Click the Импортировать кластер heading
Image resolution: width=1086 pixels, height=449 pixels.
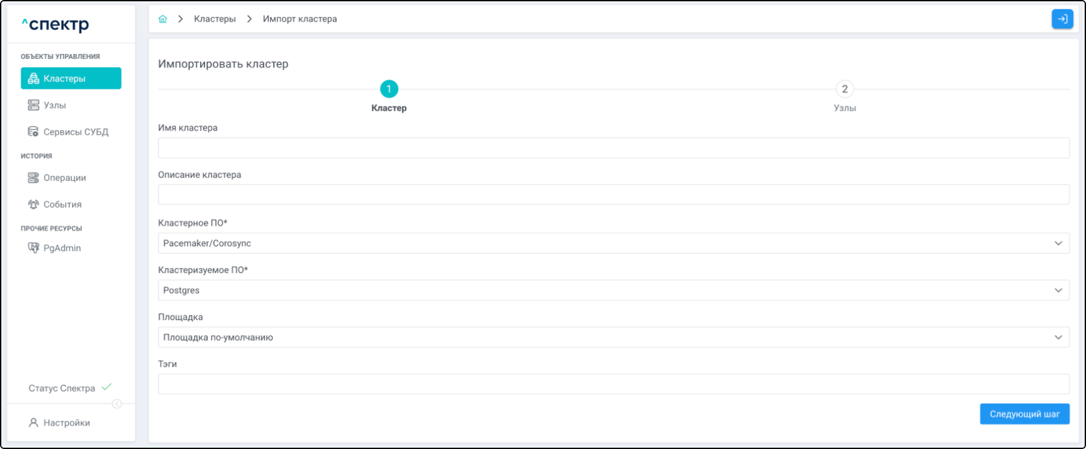224,64
